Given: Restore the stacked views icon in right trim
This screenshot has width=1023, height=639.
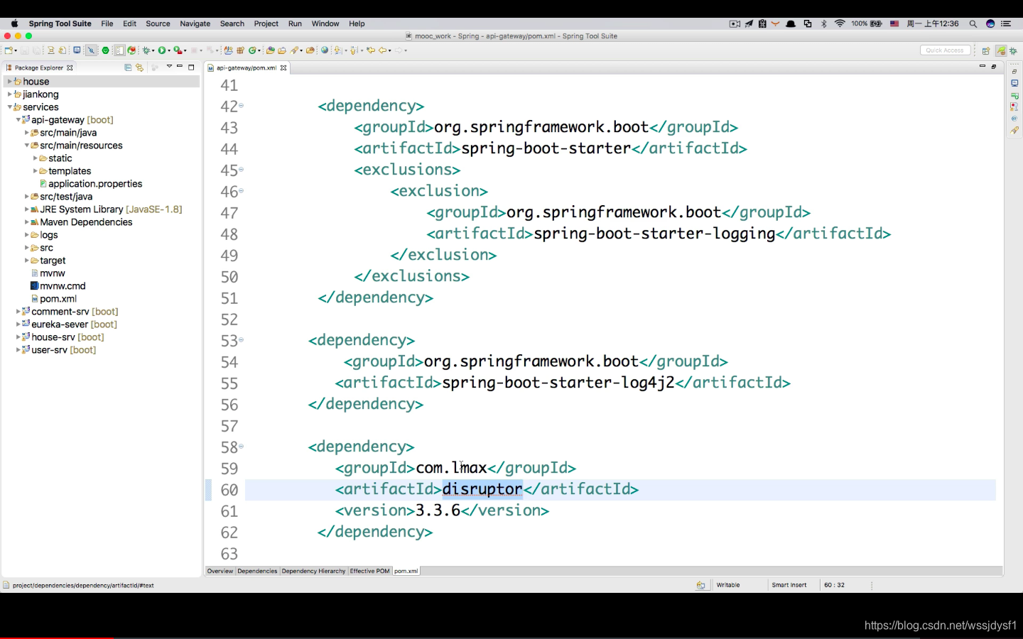Looking at the screenshot, I should tap(1014, 72).
